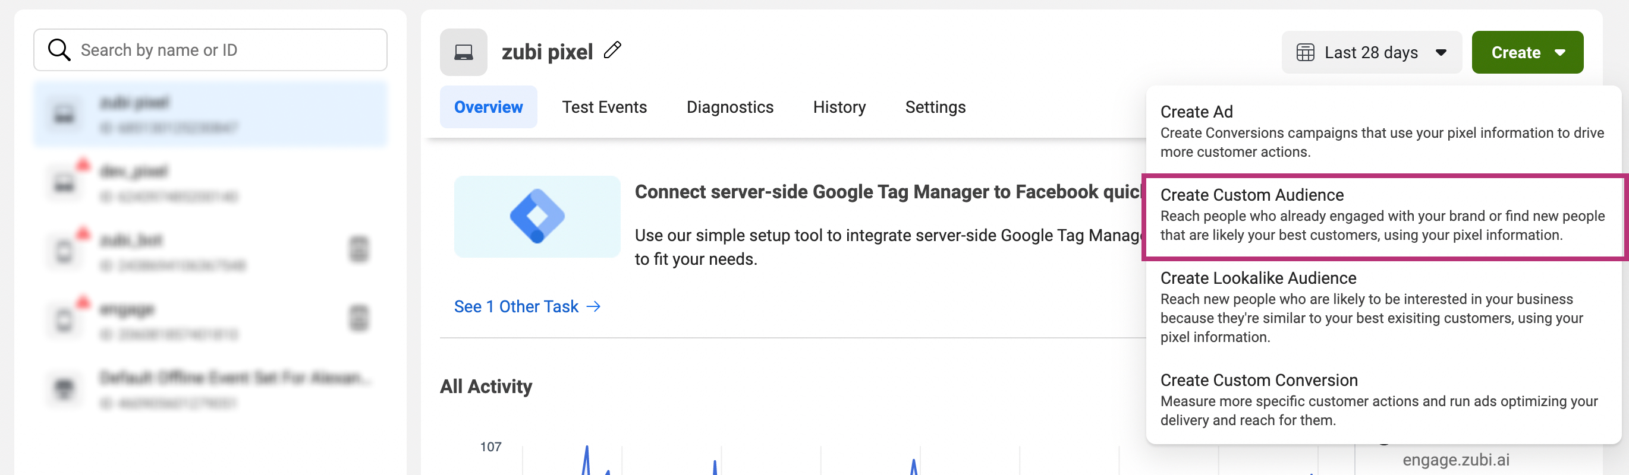Select Create Custom Audience menu option
This screenshot has height=475, width=1629.
tap(1383, 215)
